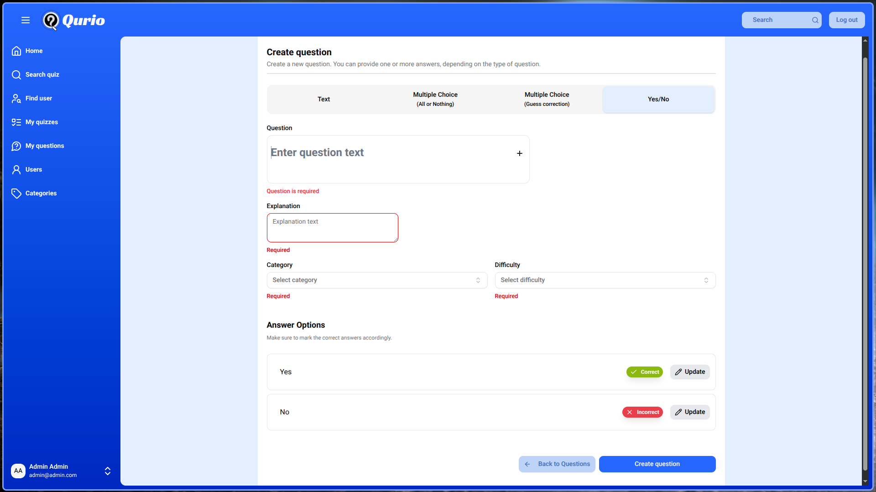
Task: Open the Select difficulty dropdown
Action: tap(605, 280)
